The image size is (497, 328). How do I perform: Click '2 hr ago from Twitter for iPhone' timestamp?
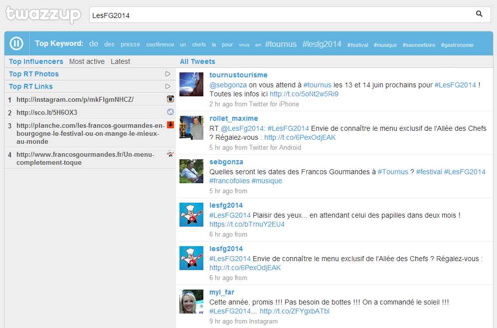[x=254, y=104]
